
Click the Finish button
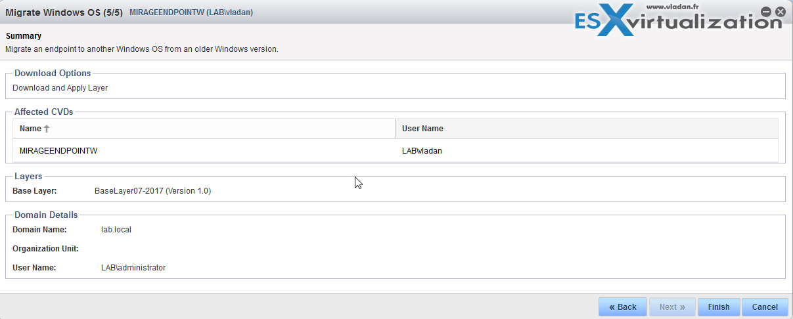click(x=719, y=307)
